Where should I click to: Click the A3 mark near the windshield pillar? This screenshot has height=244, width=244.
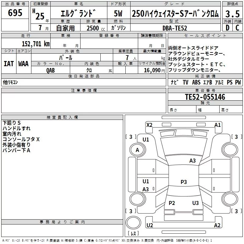click(192, 160)
